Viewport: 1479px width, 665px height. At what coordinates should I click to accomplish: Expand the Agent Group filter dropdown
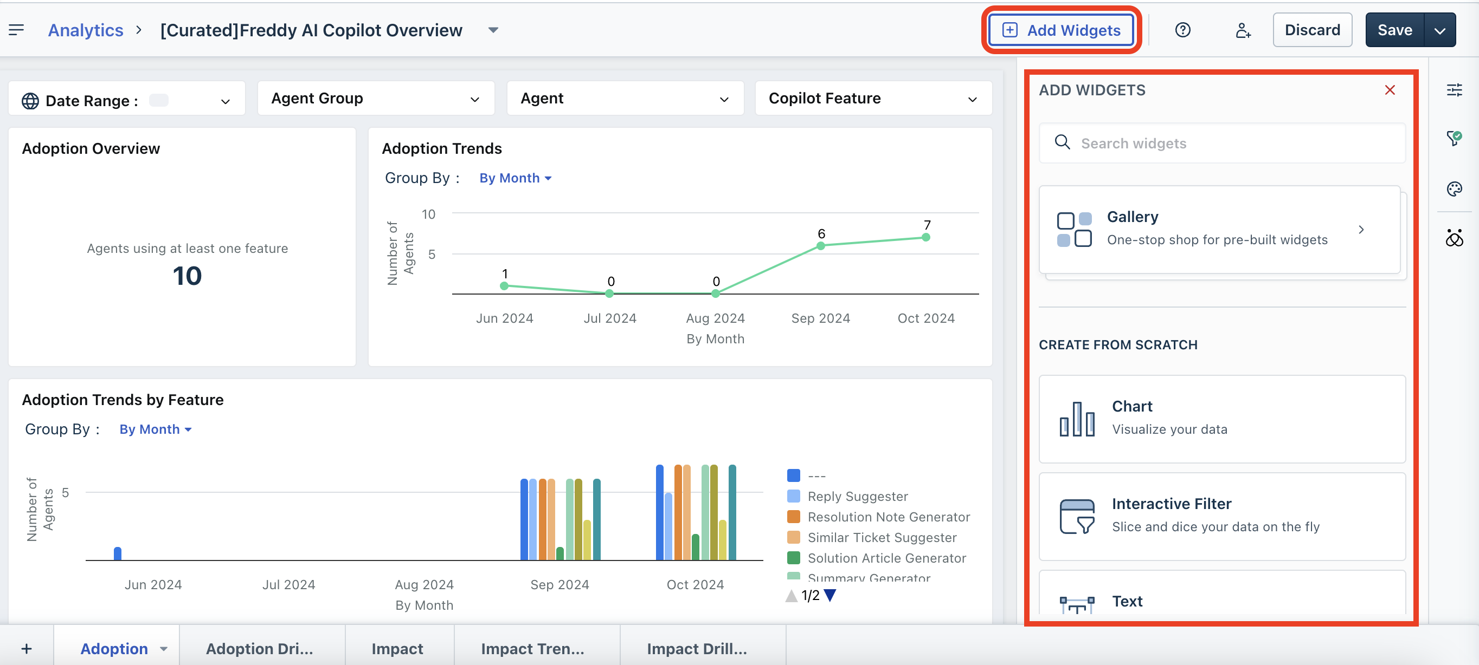[x=376, y=99]
